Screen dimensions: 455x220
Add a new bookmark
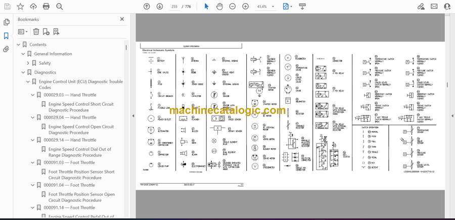46,32
